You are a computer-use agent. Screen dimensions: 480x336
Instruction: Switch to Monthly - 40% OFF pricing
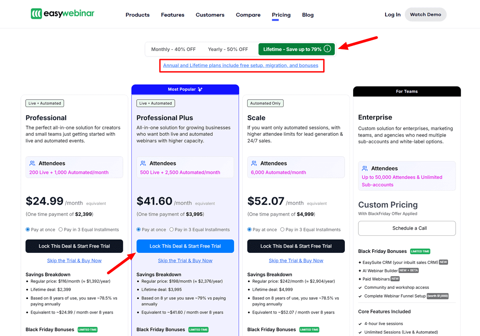click(173, 49)
